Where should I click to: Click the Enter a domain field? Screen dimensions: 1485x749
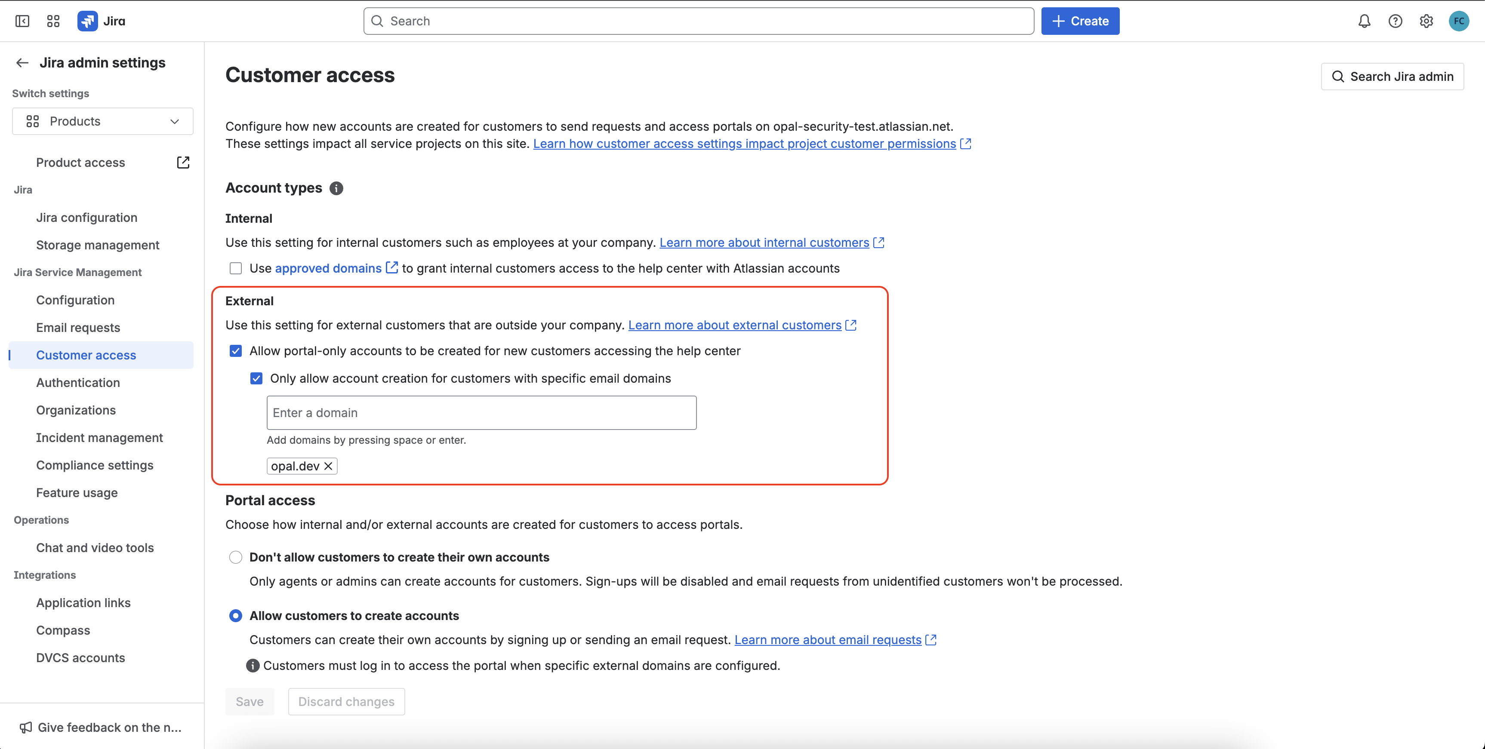pyautogui.click(x=481, y=412)
